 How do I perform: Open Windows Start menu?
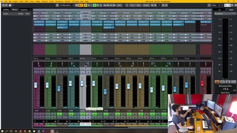pos(2,131)
